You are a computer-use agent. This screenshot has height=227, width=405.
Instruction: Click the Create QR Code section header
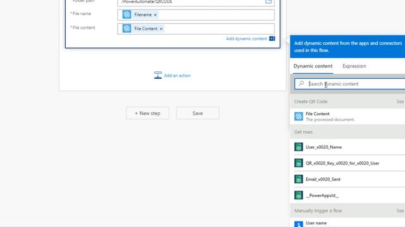347,102
